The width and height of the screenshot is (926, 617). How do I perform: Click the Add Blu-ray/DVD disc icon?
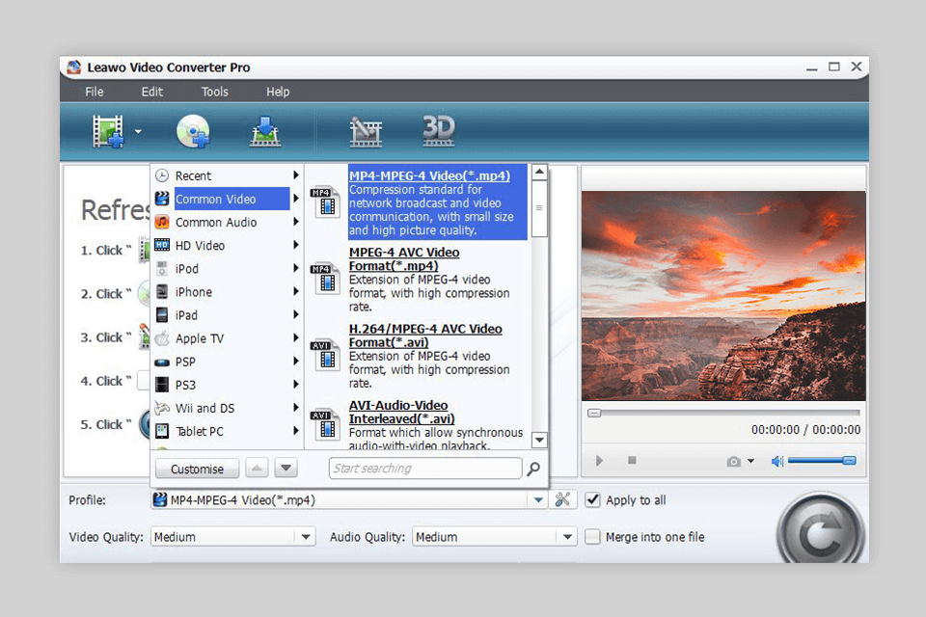coord(193,131)
